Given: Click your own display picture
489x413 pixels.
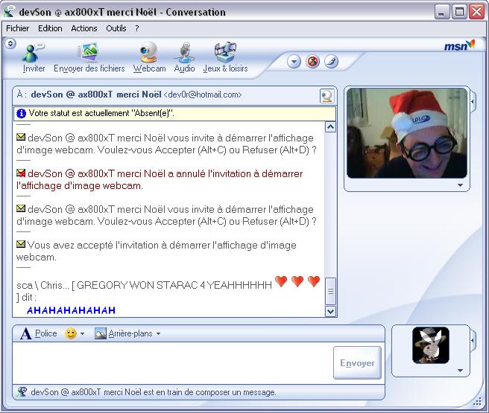Looking at the screenshot, I should pos(431,345).
